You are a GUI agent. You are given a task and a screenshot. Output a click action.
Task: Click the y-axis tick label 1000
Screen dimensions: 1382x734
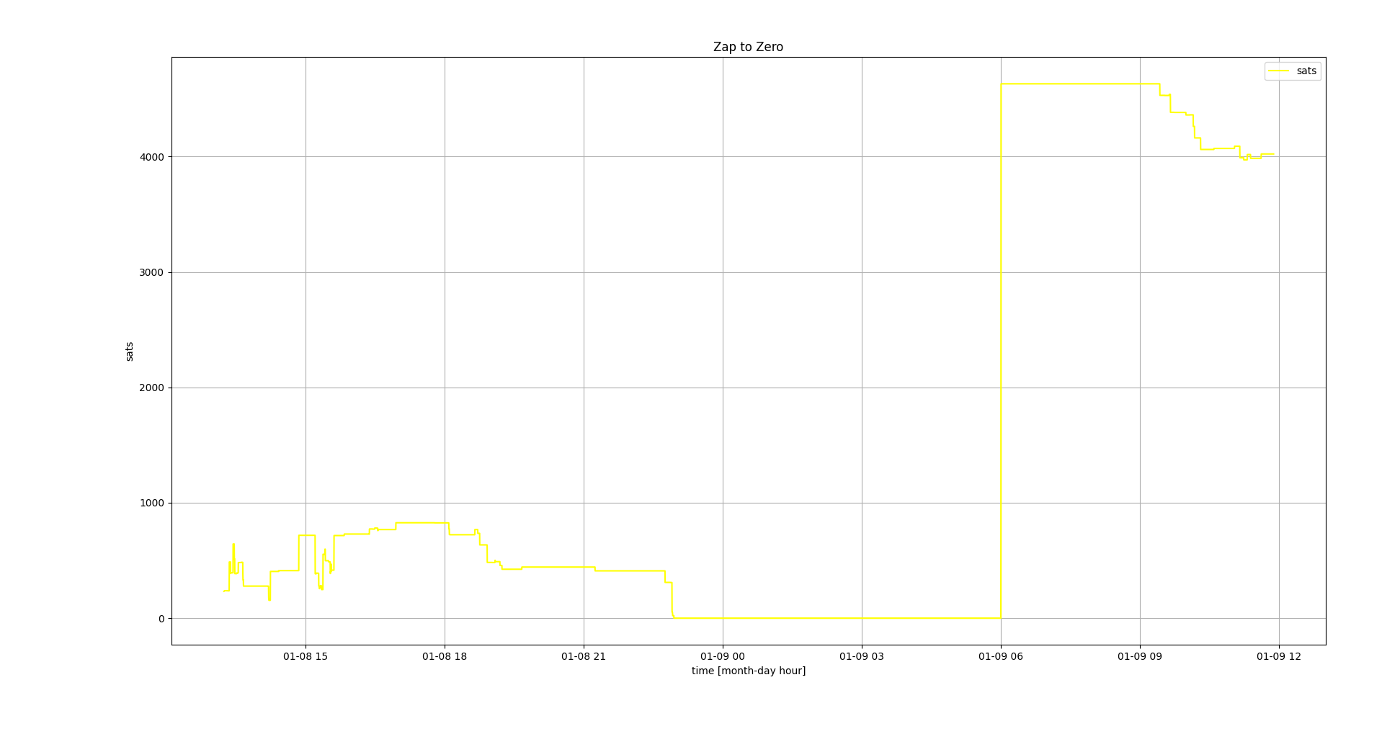pos(151,503)
